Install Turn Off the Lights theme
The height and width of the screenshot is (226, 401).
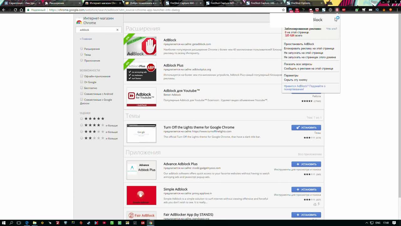tap(306, 127)
